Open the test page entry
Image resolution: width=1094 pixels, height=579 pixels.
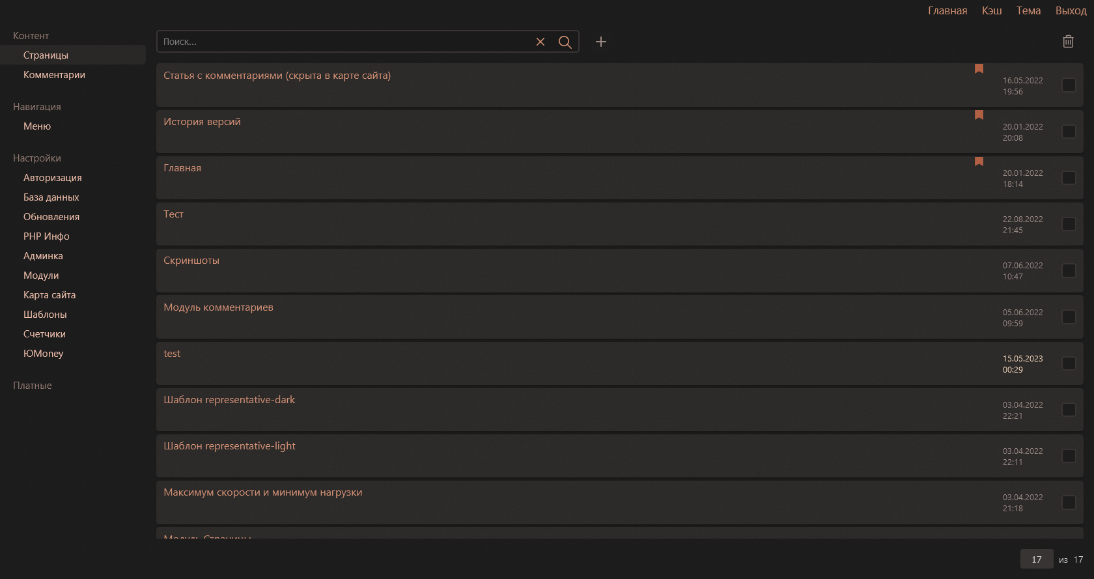(x=172, y=354)
